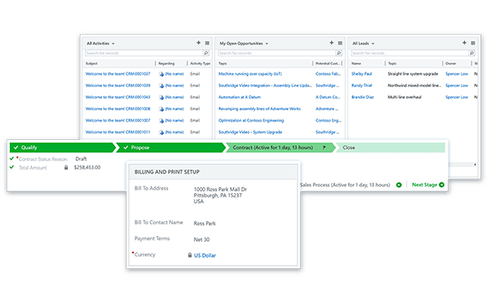Sort by Regarding column header

click(167, 63)
